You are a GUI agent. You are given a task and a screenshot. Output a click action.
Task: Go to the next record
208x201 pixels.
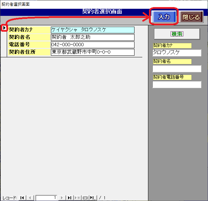pos(62,198)
